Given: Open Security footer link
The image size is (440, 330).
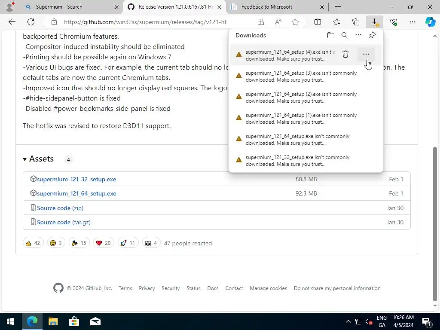Looking at the screenshot, I should [171, 288].
